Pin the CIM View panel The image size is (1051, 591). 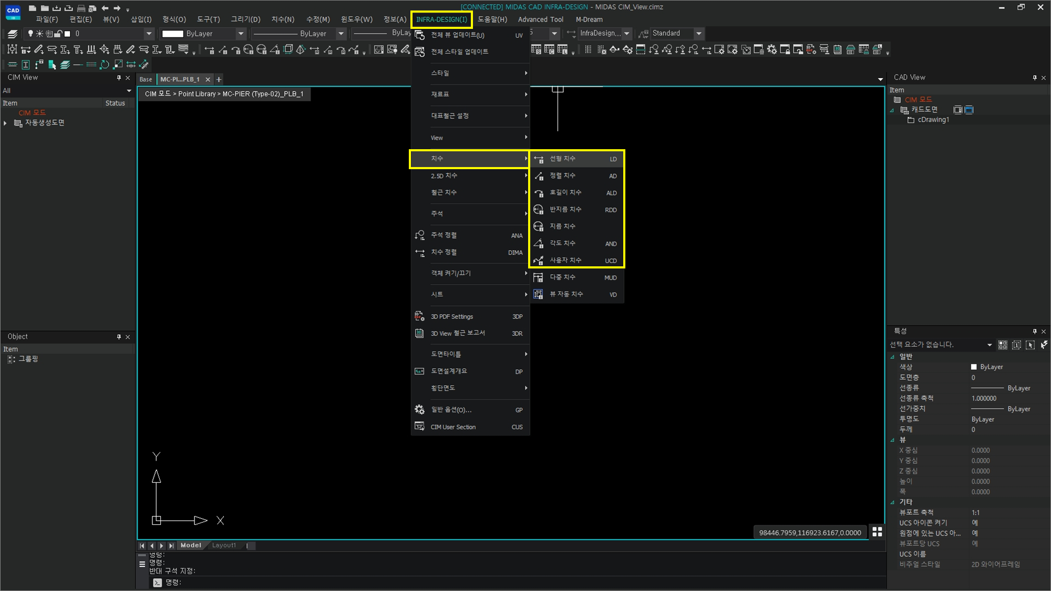point(119,78)
